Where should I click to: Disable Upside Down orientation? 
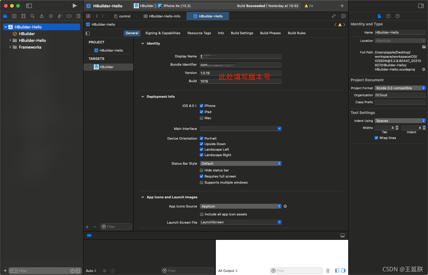[x=201, y=144]
